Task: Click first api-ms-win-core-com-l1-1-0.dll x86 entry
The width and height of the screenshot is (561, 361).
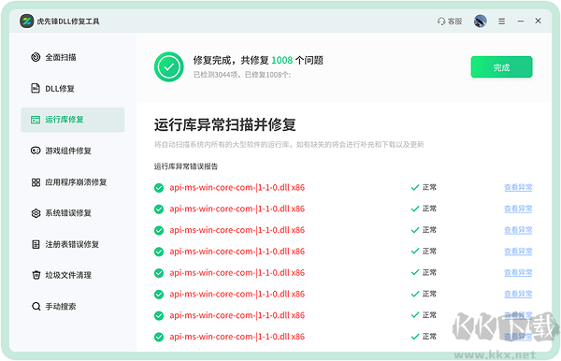Action: [237, 187]
